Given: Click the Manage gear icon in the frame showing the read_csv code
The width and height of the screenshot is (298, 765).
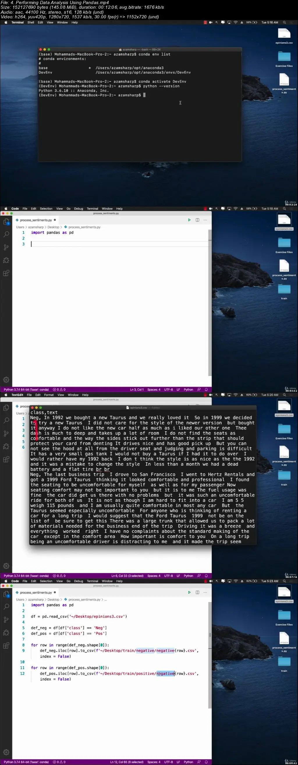Looking at the screenshot, I should coord(6,752).
